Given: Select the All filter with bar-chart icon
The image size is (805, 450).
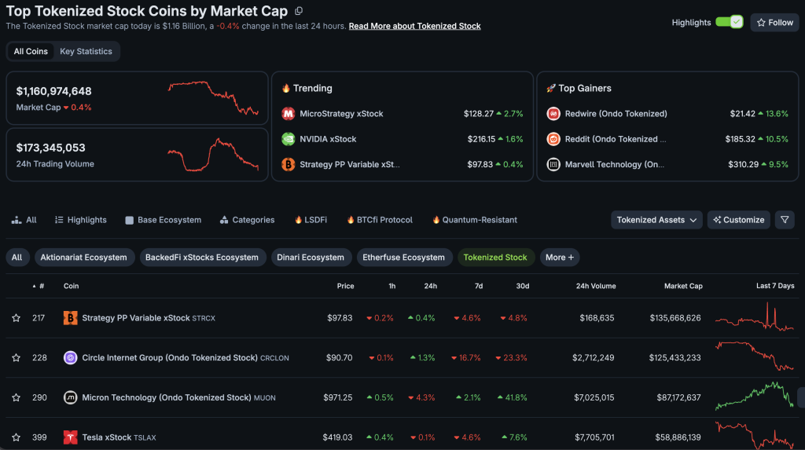Looking at the screenshot, I should [x=24, y=220].
